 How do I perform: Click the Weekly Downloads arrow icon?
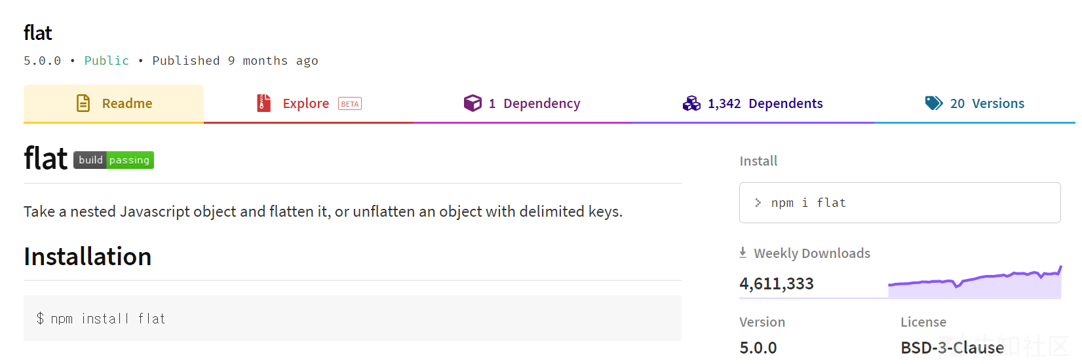(x=743, y=253)
